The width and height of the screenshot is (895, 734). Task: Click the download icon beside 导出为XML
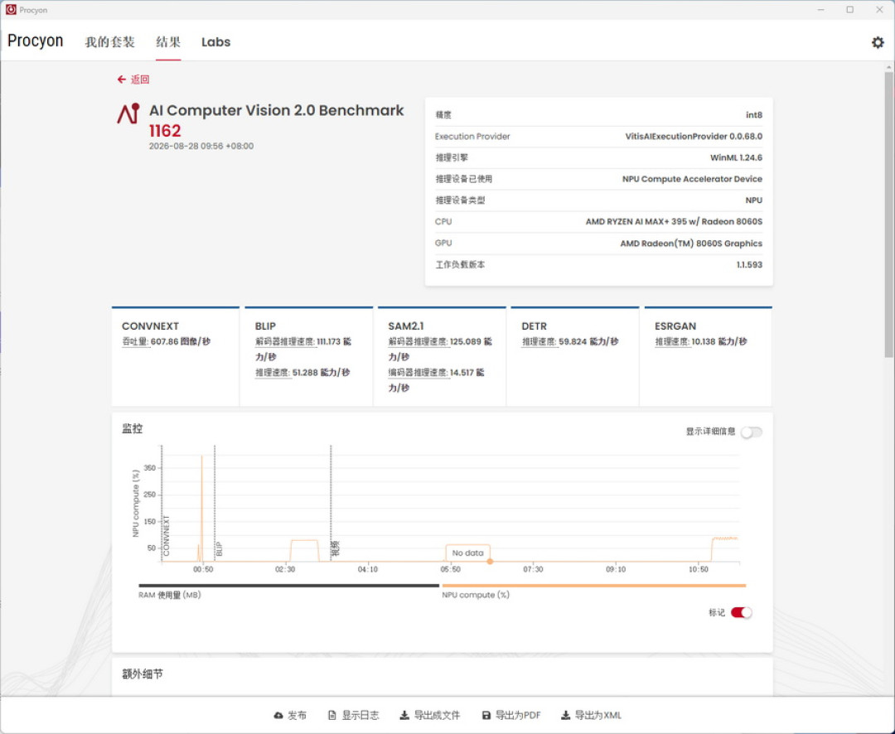click(x=566, y=715)
